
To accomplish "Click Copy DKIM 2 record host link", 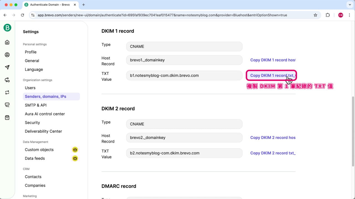I will [x=273, y=137].
